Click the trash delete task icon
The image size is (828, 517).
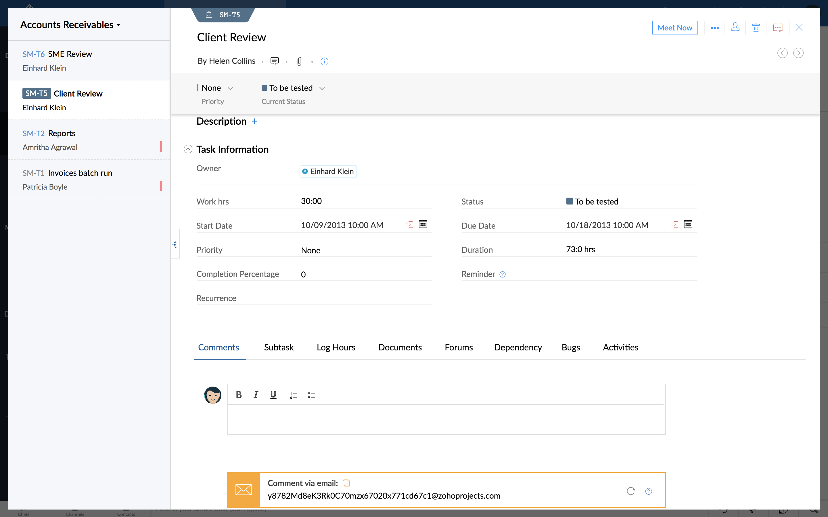pyautogui.click(x=756, y=27)
